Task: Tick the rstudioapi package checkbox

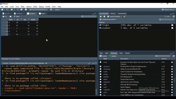Action: (100, 69)
